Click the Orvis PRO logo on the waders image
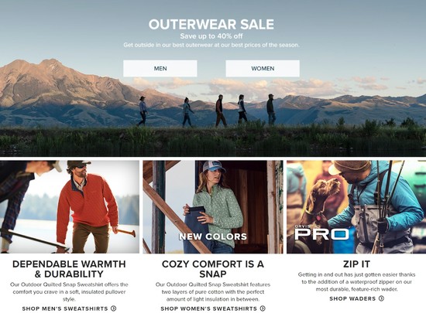426x313 pixels. [321, 233]
